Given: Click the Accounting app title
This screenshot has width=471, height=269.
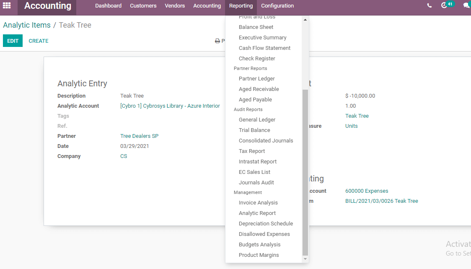Looking at the screenshot, I should click(47, 6).
